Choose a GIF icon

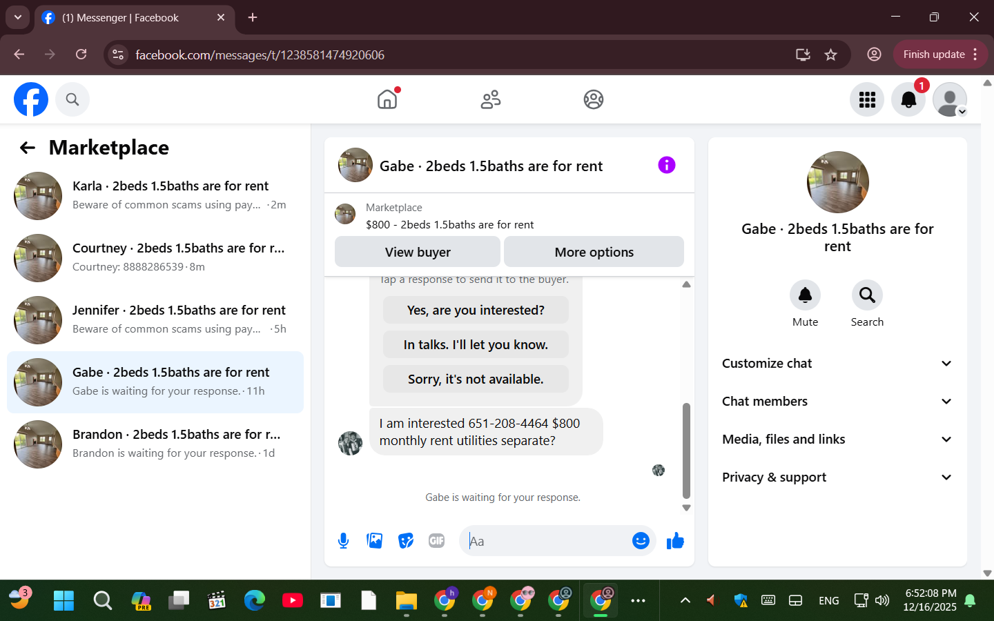click(436, 541)
